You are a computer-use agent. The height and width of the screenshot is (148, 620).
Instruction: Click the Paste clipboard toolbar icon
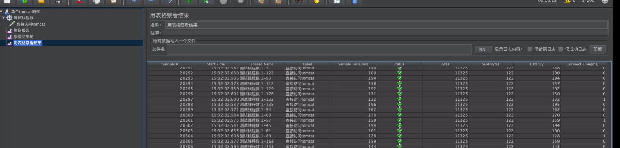(113, 2)
